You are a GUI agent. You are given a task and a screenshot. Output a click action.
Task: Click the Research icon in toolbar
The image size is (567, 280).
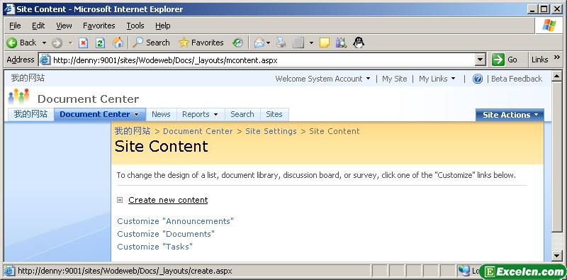click(341, 43)
